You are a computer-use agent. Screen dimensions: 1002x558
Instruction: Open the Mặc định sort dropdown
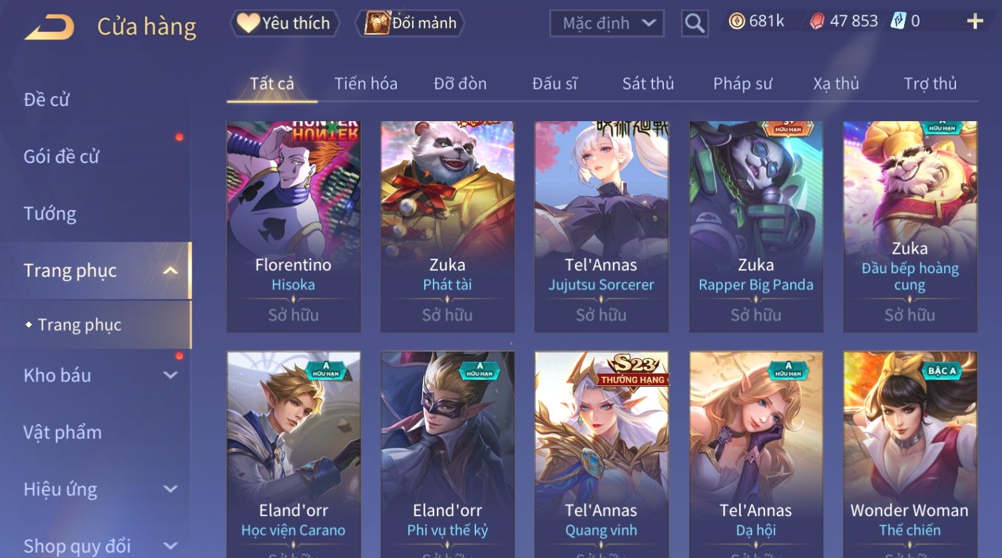(x=607, y=23)
